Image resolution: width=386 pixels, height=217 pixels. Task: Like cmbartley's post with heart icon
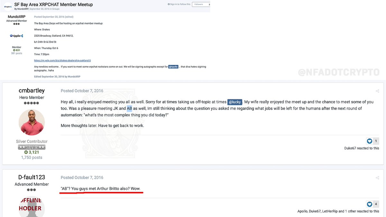coord(369,141)
